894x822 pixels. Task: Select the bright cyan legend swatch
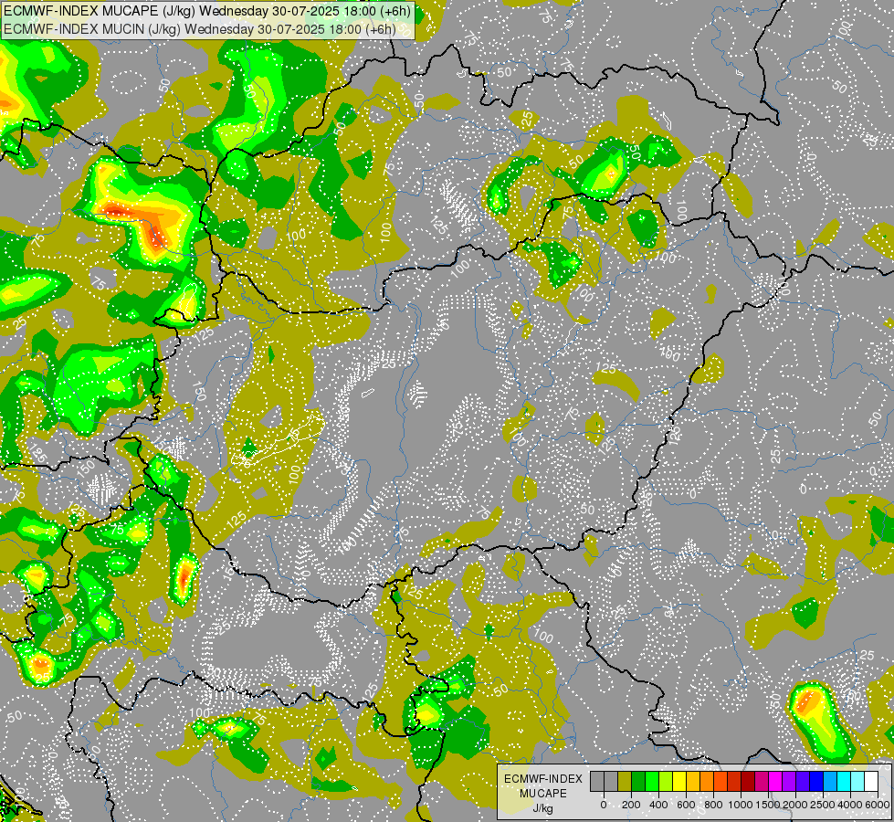click(845, 781)
